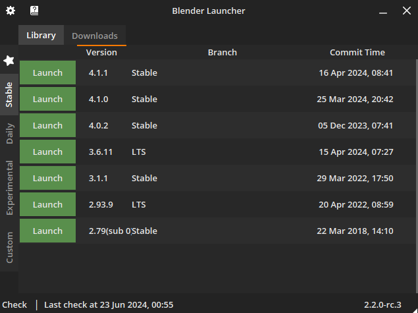Click LTS branch label of 2.93.9 row
The image size is (418, 313).
139,205
